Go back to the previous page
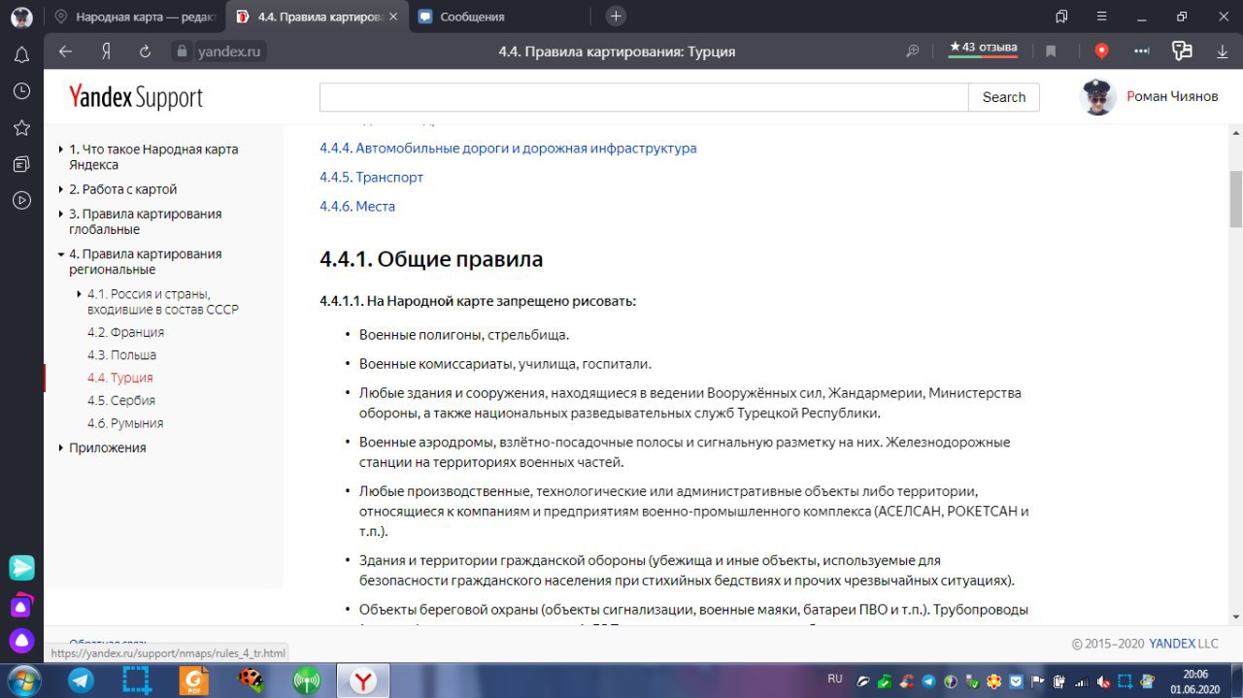The width and height of the screenshot is (1243, 698). (x=66, y=51)
